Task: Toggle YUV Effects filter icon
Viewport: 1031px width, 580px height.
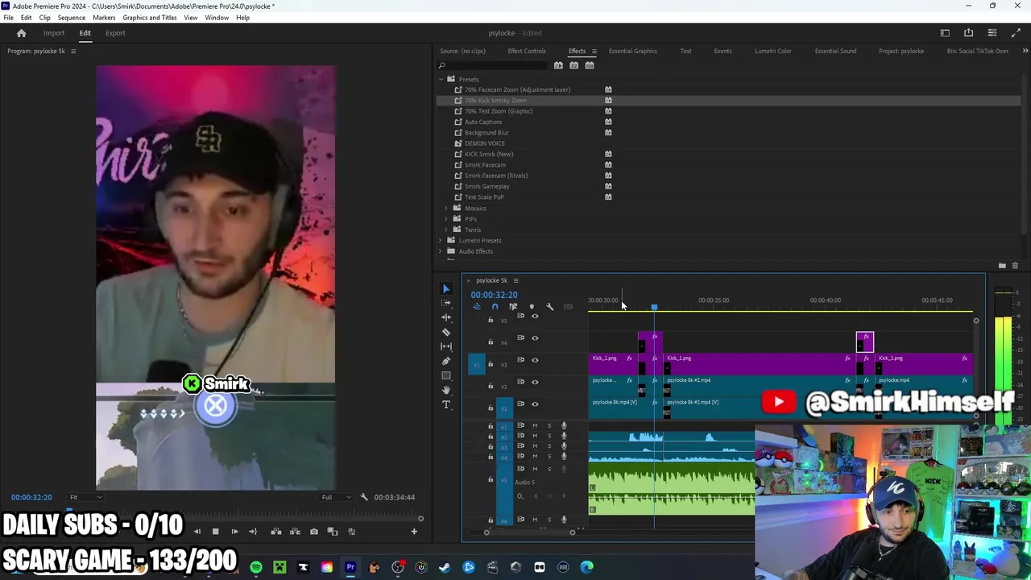Action: click(590, 65)
